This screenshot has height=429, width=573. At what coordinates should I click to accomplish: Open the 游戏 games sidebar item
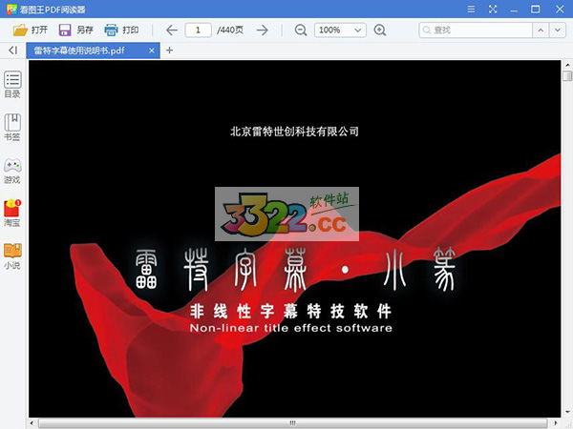[12, 171]
